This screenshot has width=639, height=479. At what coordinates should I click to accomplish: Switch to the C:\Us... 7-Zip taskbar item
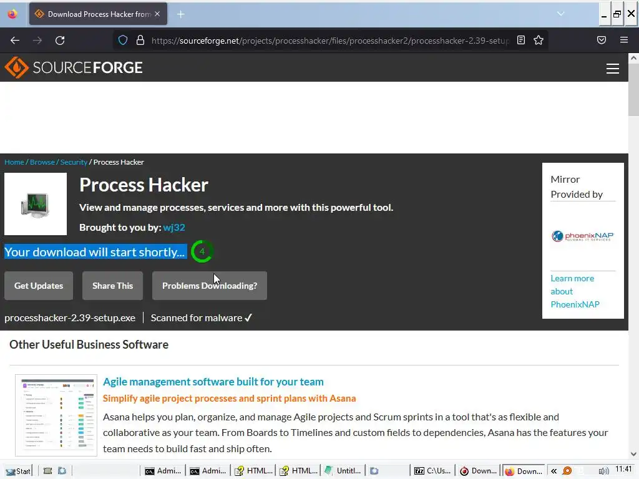[433, 471]
